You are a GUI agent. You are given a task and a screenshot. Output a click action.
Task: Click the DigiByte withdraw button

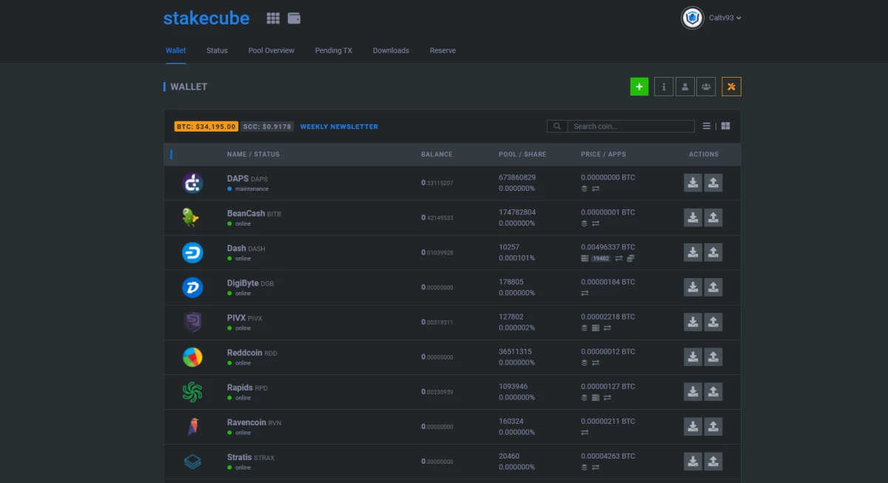(713, 287)
